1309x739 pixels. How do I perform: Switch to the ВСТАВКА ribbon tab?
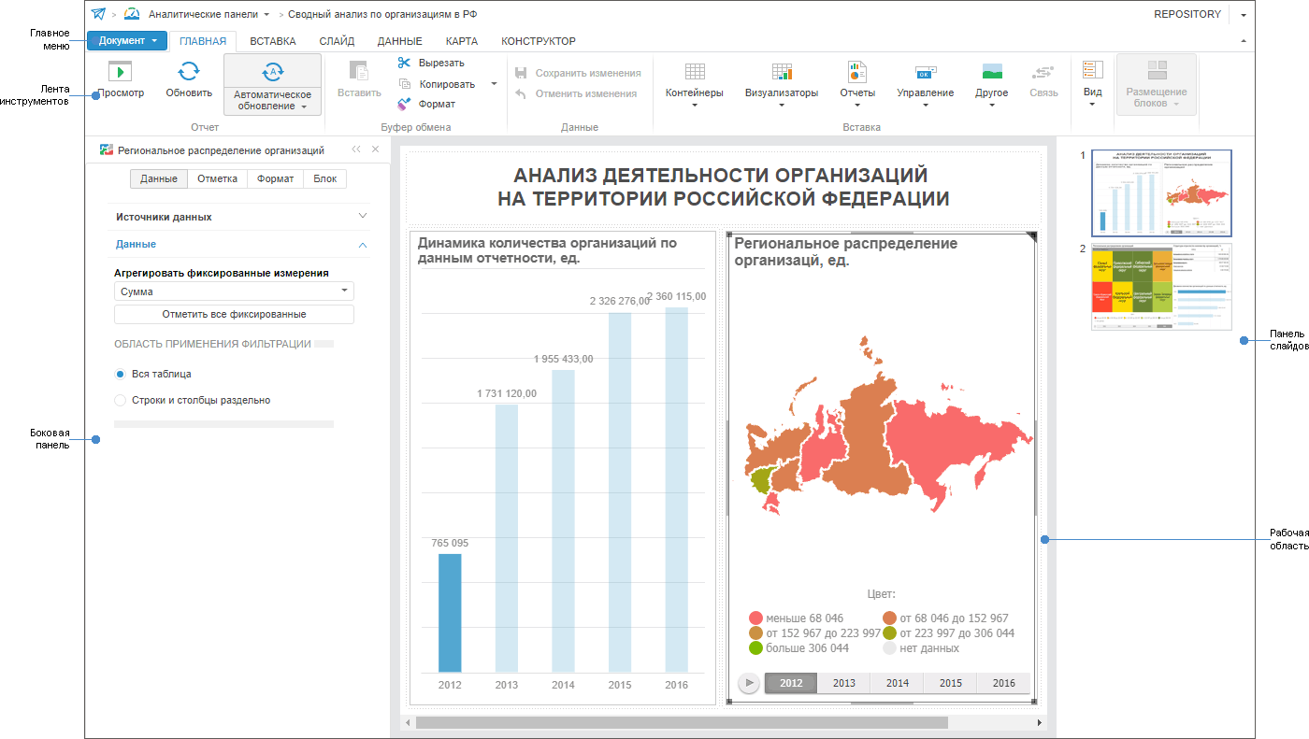[274, 40]
